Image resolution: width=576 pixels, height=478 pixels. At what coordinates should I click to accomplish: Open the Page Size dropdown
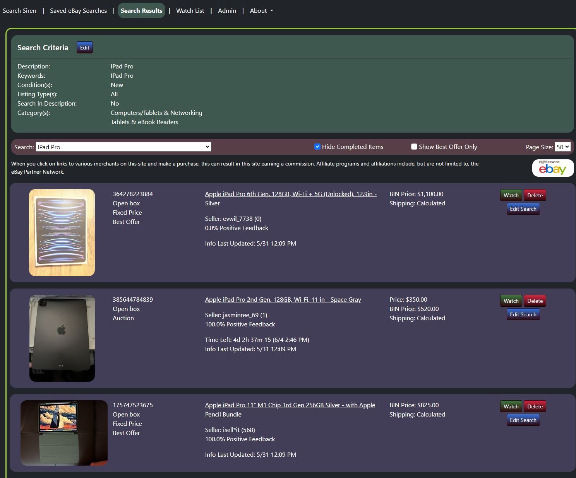(562, 147)
